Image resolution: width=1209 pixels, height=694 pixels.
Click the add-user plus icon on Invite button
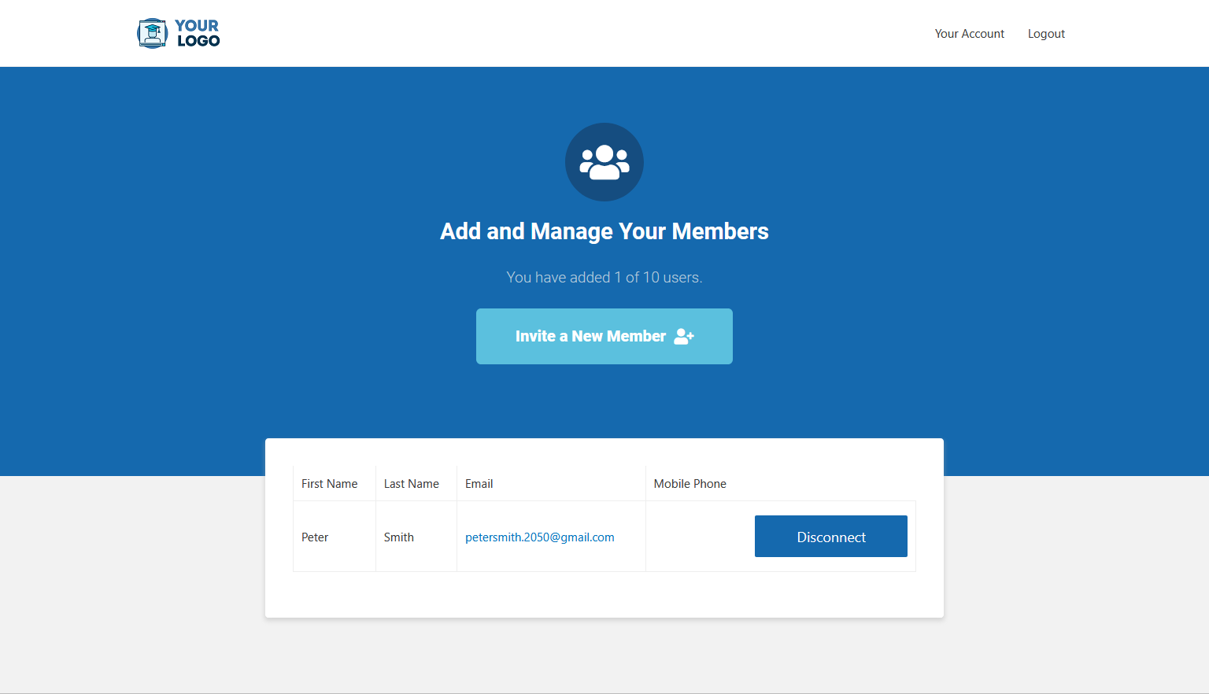point(684,337)
